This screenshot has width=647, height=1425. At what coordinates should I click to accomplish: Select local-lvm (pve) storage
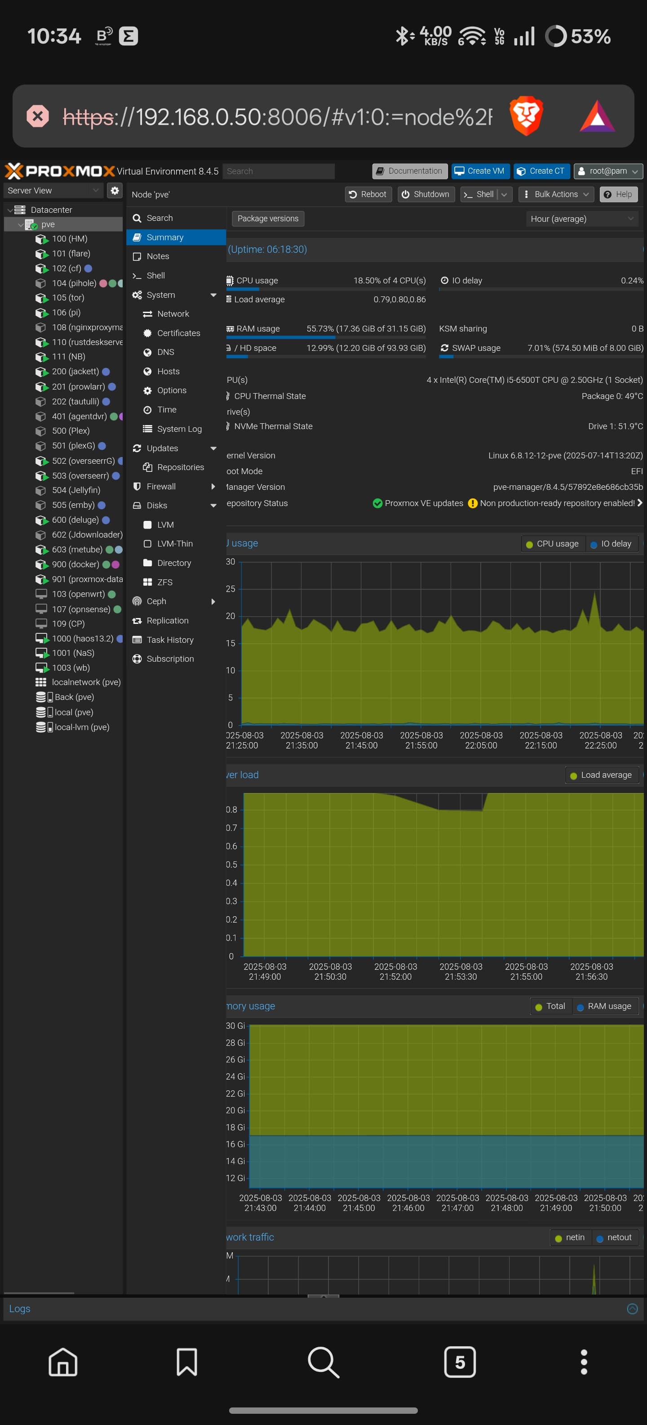click(63, 727)
